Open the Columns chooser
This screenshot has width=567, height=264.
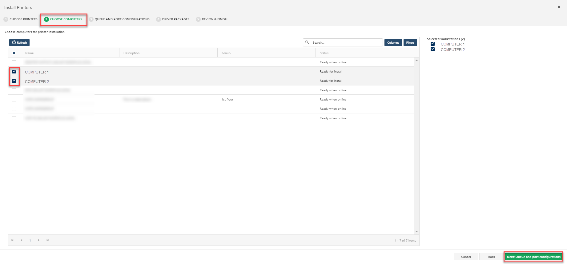(x=393, y=43)
